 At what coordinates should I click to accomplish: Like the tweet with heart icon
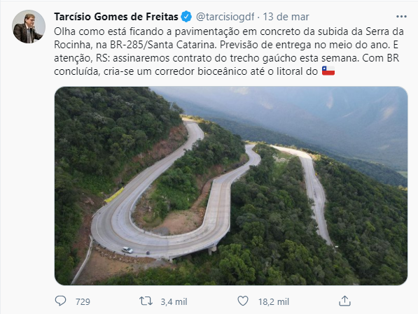pos(243,301)
